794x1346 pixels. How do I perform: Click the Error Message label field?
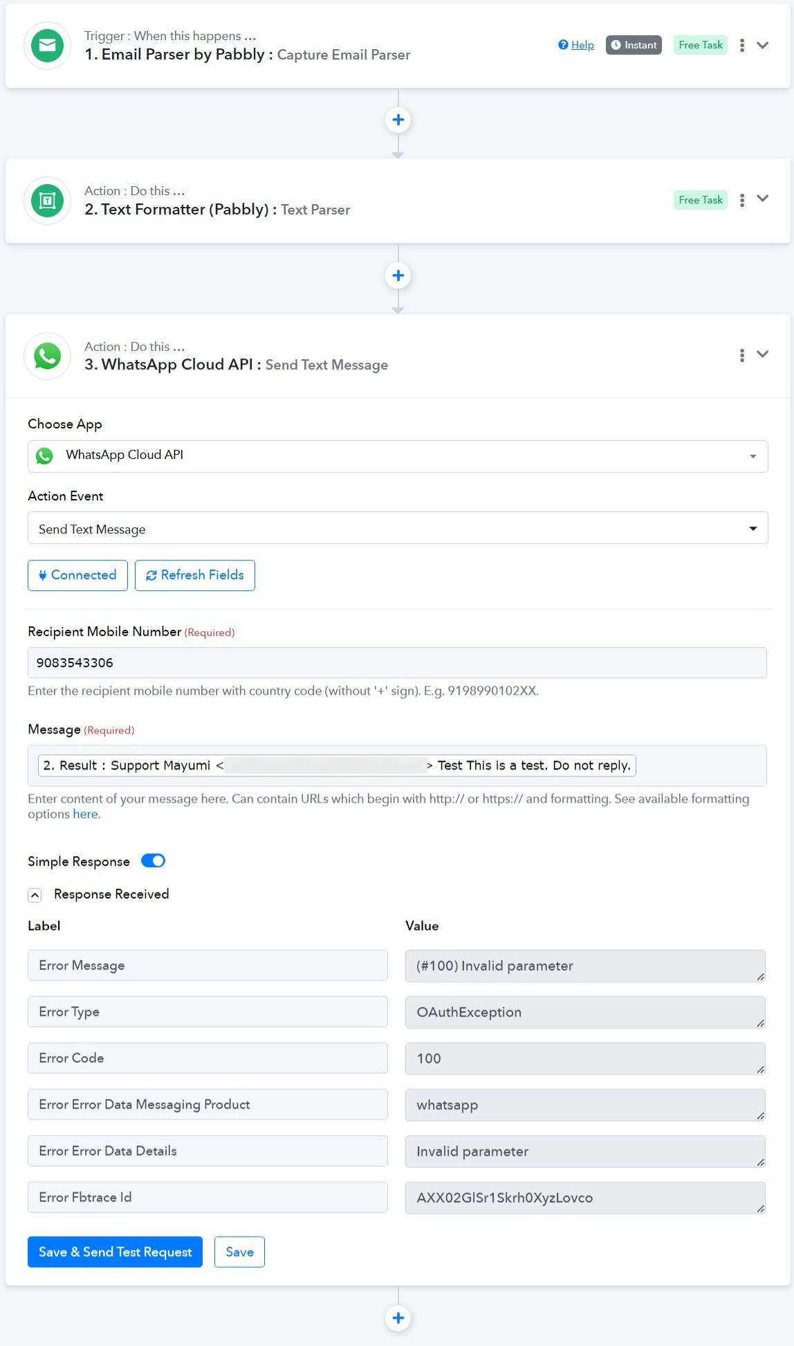(x=207, y=965)
